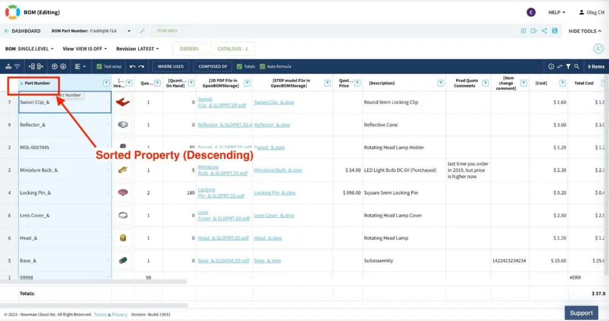
Task: Click the search magnifier icon in the toolbar
Action: 577,66
